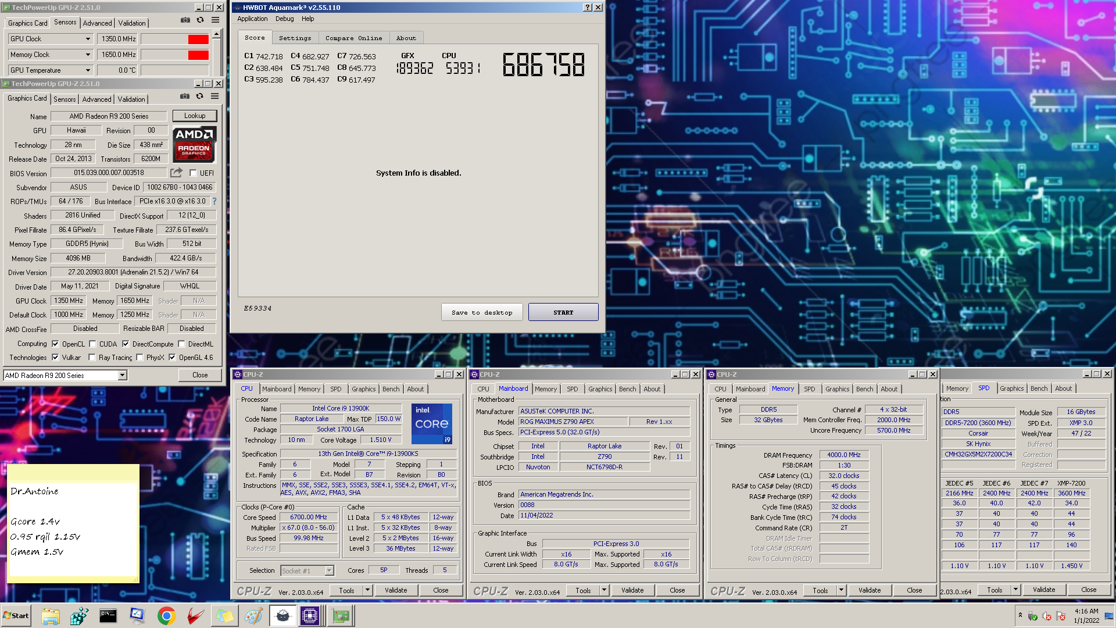Viewport: 1116px width, 628px height.
Task: Open the Bench tab in the CPU-Z Mainboard window
Action: [x=627, y=389]
